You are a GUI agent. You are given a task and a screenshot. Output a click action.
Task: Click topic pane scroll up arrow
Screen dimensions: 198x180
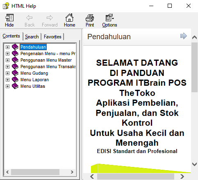point(194,37)
